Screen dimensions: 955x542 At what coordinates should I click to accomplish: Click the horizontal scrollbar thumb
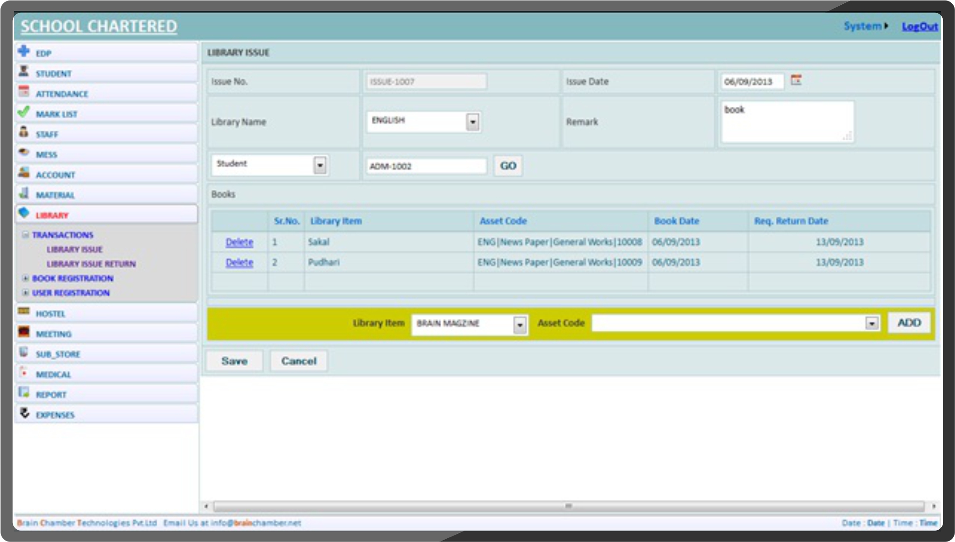569,506
